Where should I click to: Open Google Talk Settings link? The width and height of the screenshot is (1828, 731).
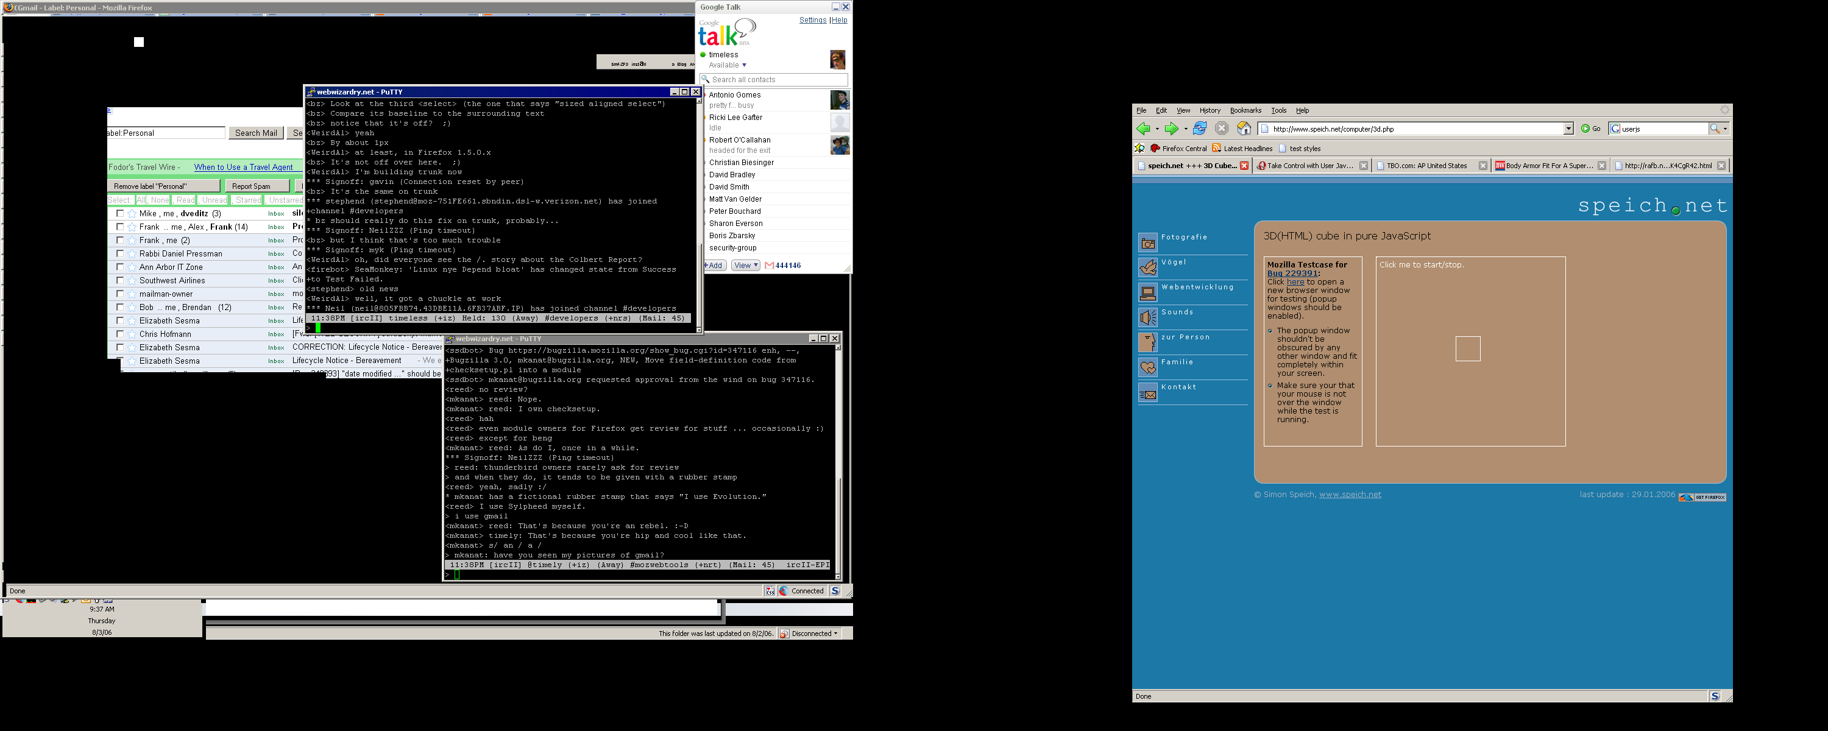(x=812, y=20)
